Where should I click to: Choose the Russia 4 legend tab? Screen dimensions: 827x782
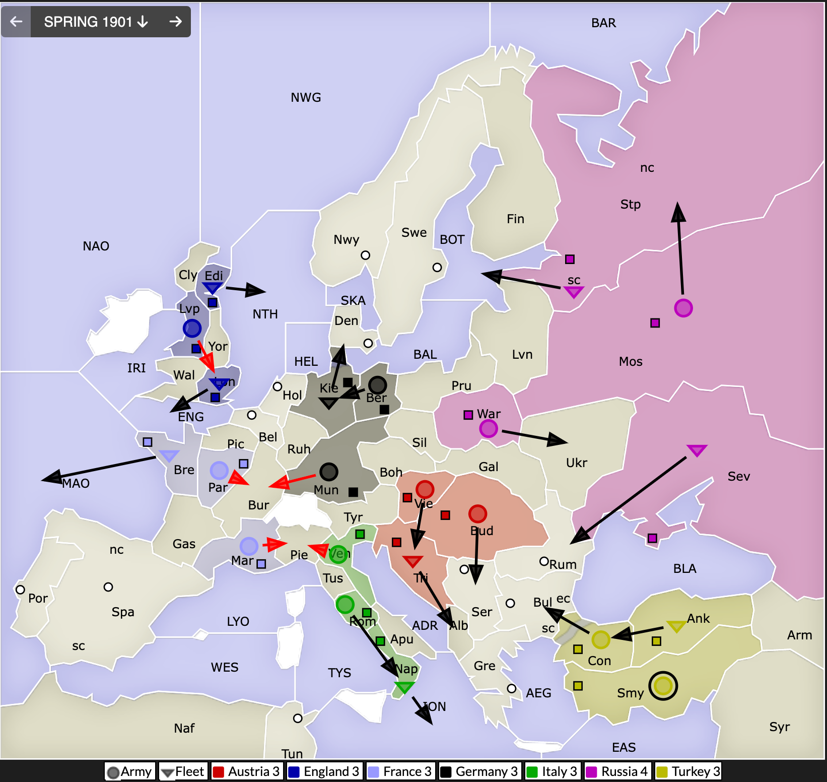(618, 771)
